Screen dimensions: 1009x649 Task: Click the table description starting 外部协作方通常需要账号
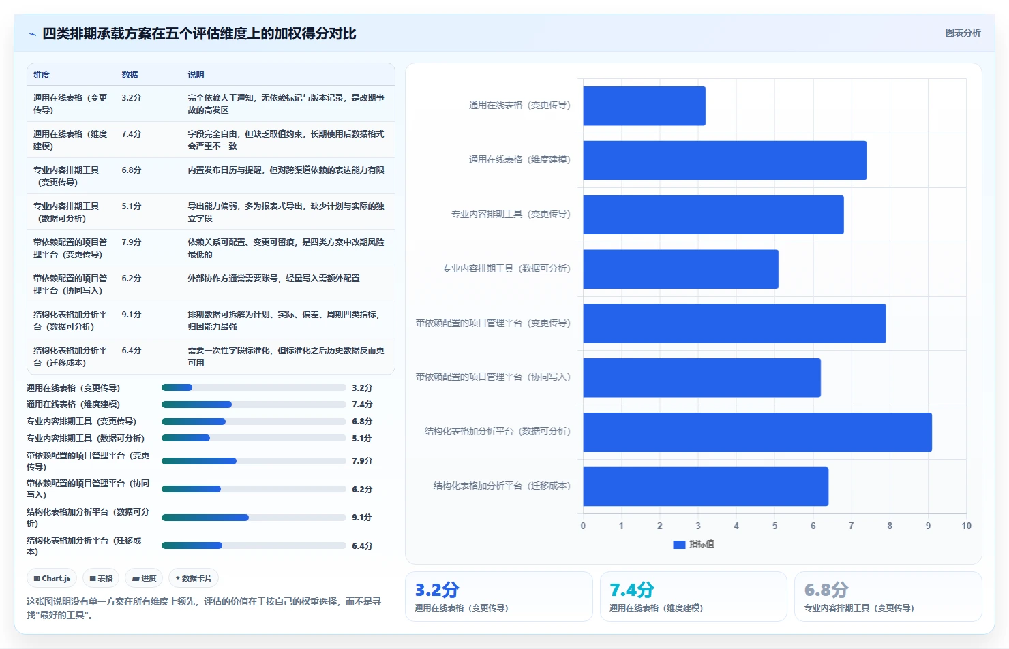click(x=274, y=279)
